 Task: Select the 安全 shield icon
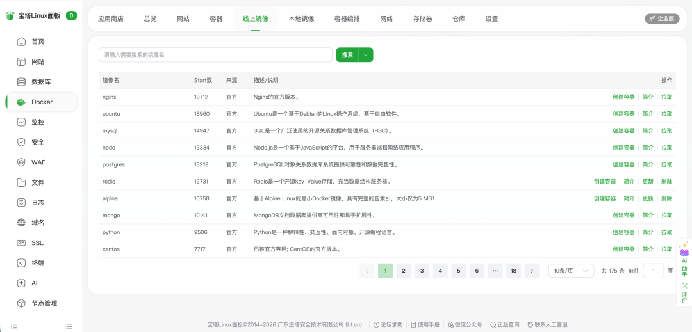pyautogui.click(x=21, y=142)
